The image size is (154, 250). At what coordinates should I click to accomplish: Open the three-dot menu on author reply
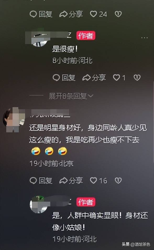pos(144,38)
